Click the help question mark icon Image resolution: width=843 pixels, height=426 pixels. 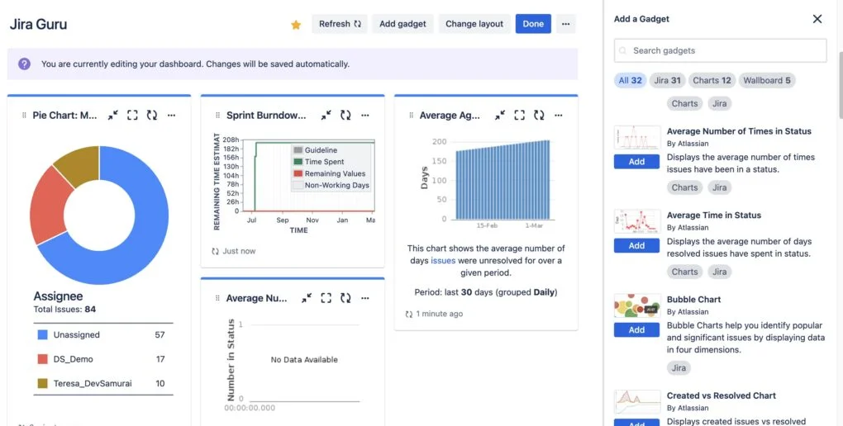click(25, 64)
